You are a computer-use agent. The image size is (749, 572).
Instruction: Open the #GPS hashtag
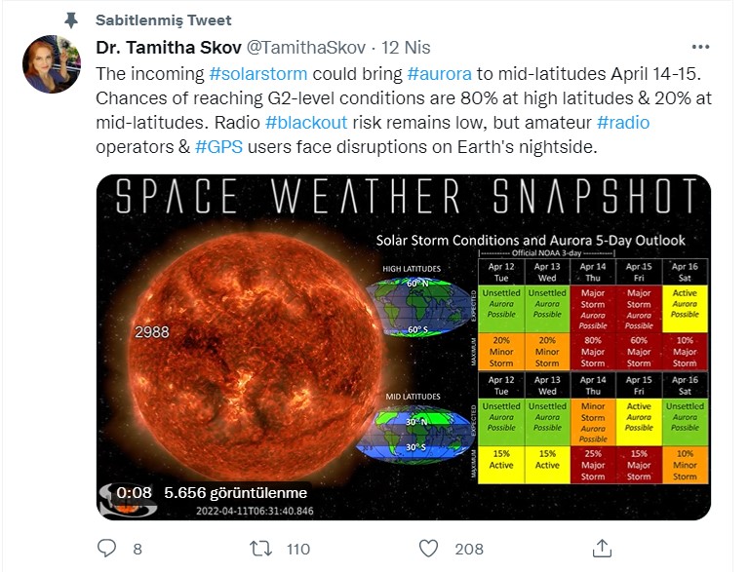[218, 146]
